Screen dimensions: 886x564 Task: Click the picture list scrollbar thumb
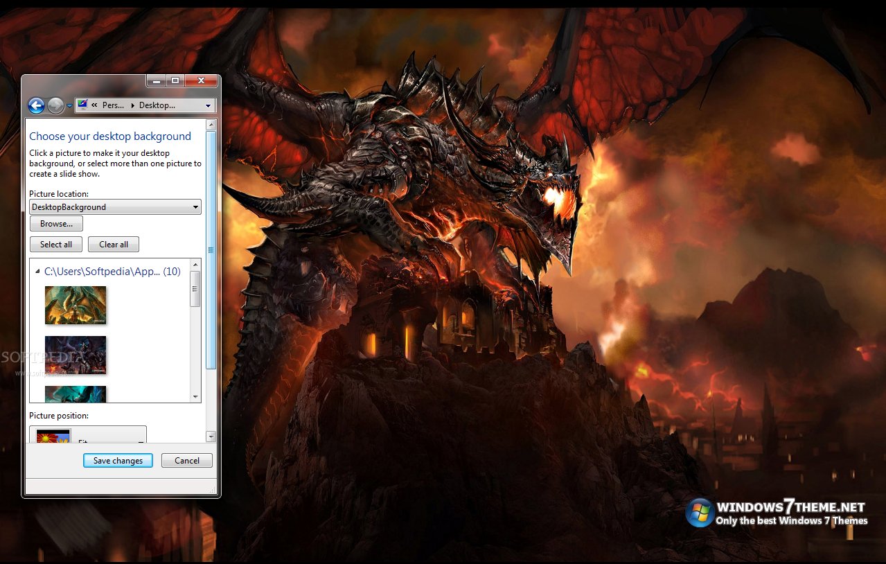(195, 289)
